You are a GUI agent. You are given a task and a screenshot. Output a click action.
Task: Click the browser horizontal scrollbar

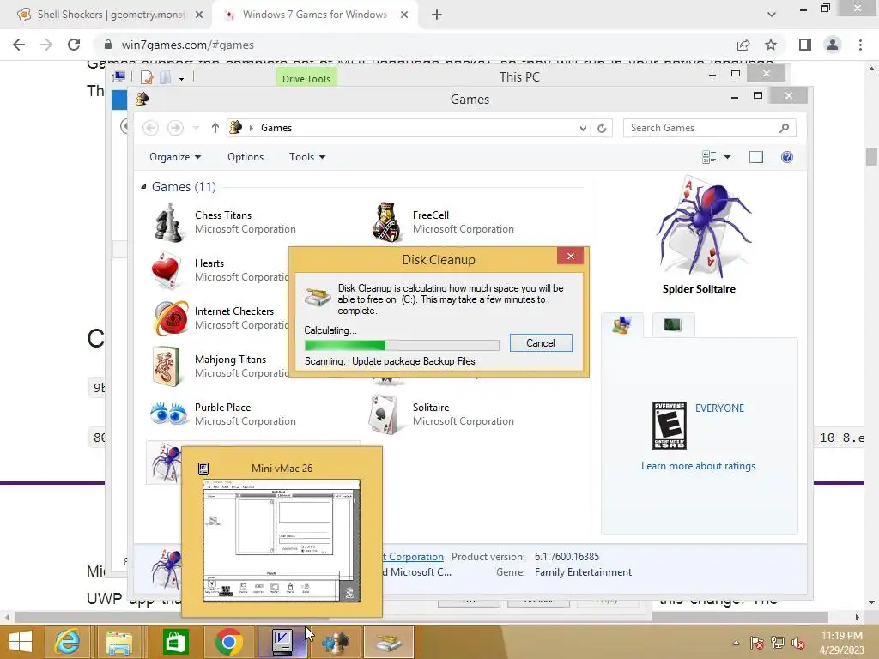tap(421, 617)
